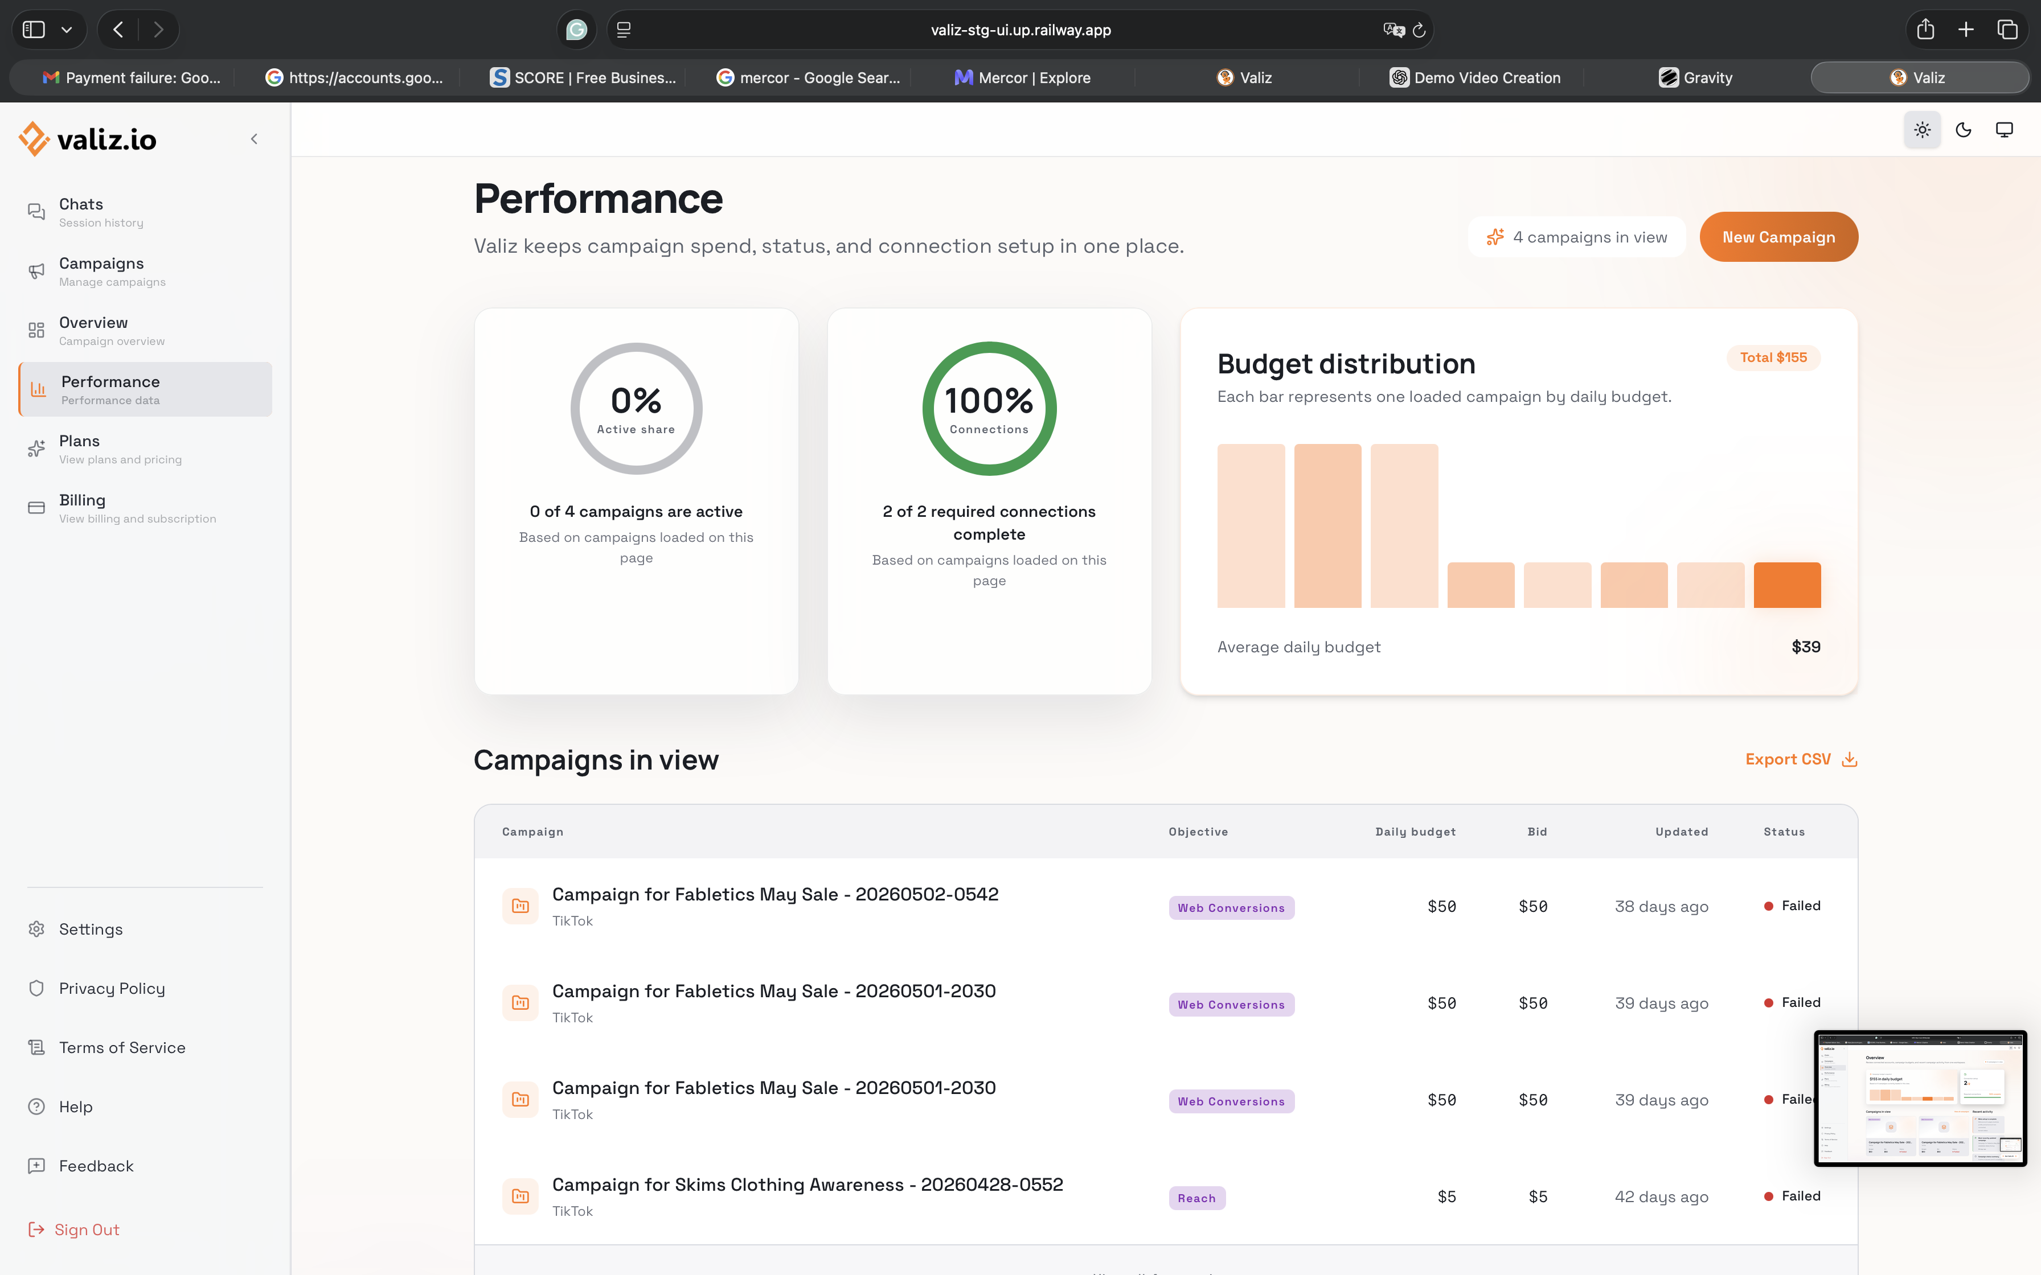Open a new browser tab plus

tap(1966, 30)
